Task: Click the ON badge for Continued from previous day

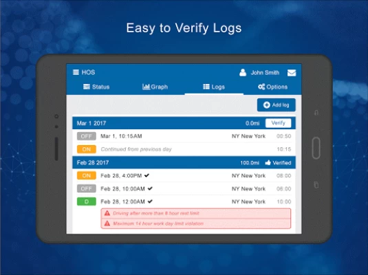Action: point(87,149)
